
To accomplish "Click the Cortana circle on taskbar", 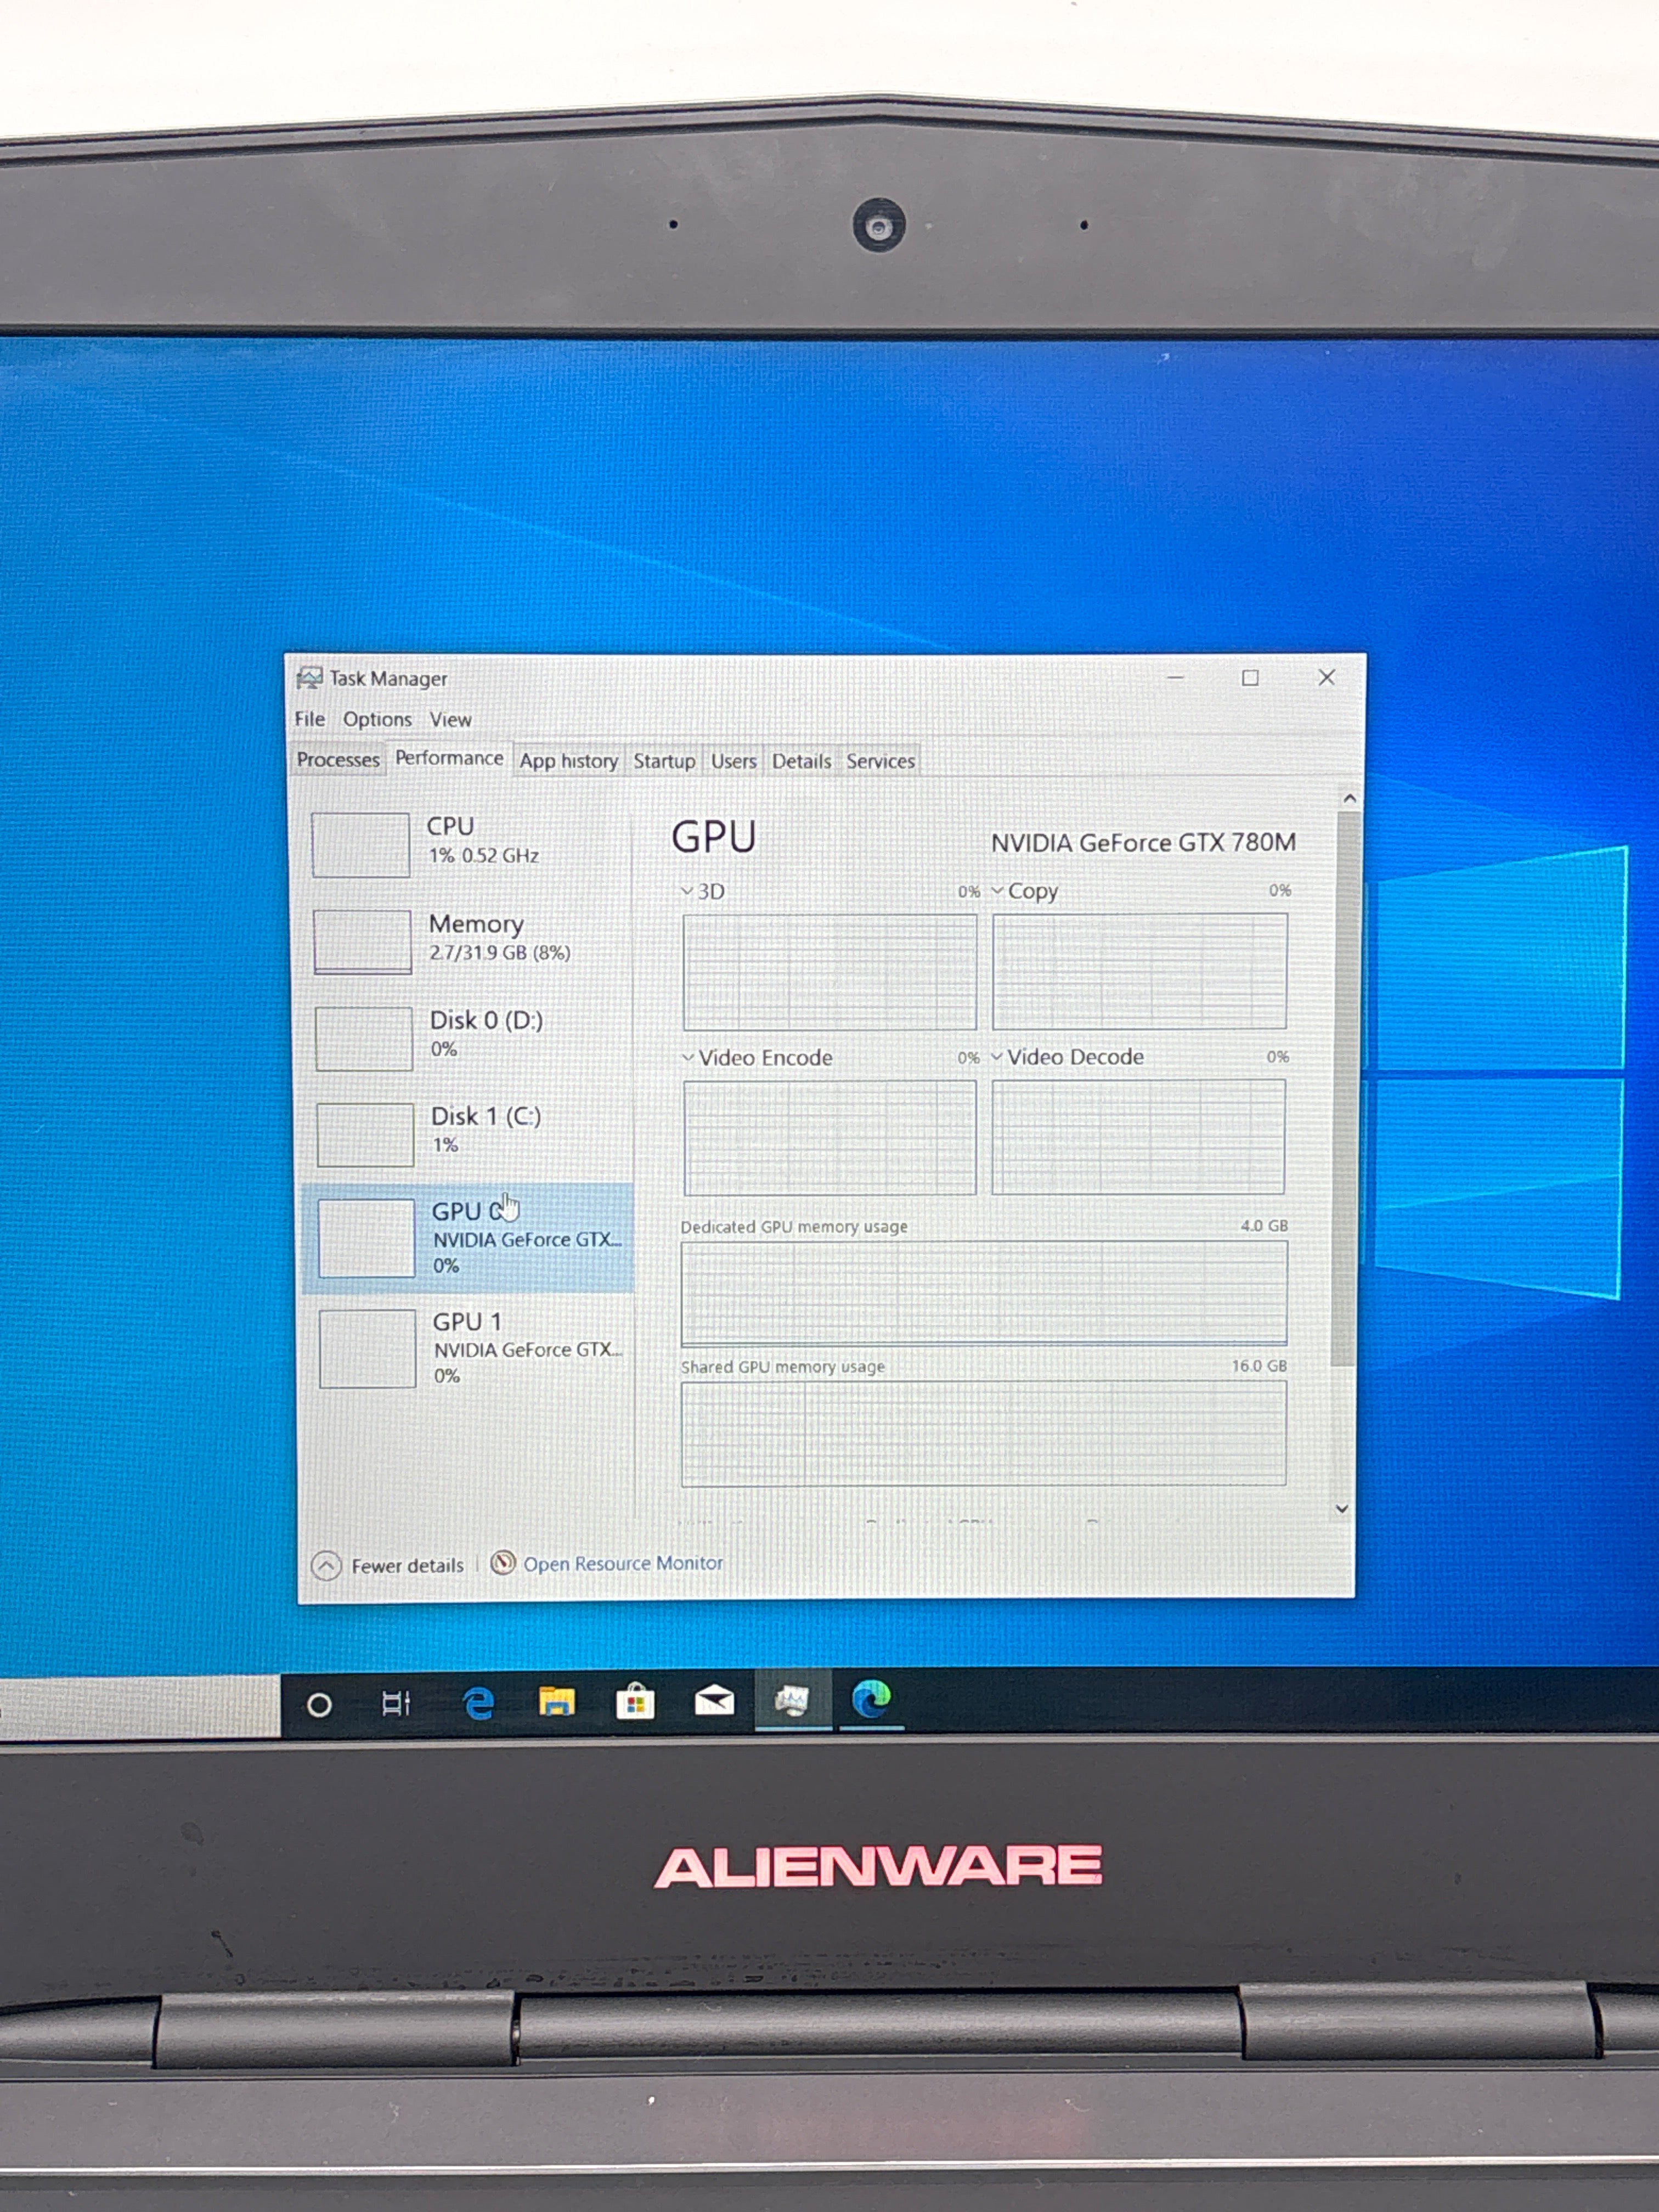I will click(x=319, y=1705).
